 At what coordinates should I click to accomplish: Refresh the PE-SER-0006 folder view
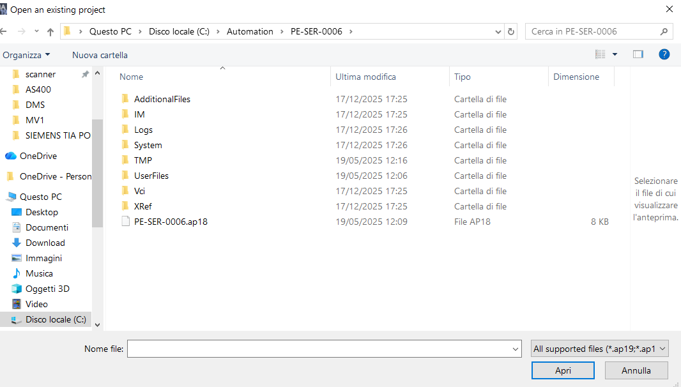coord(511,32)
